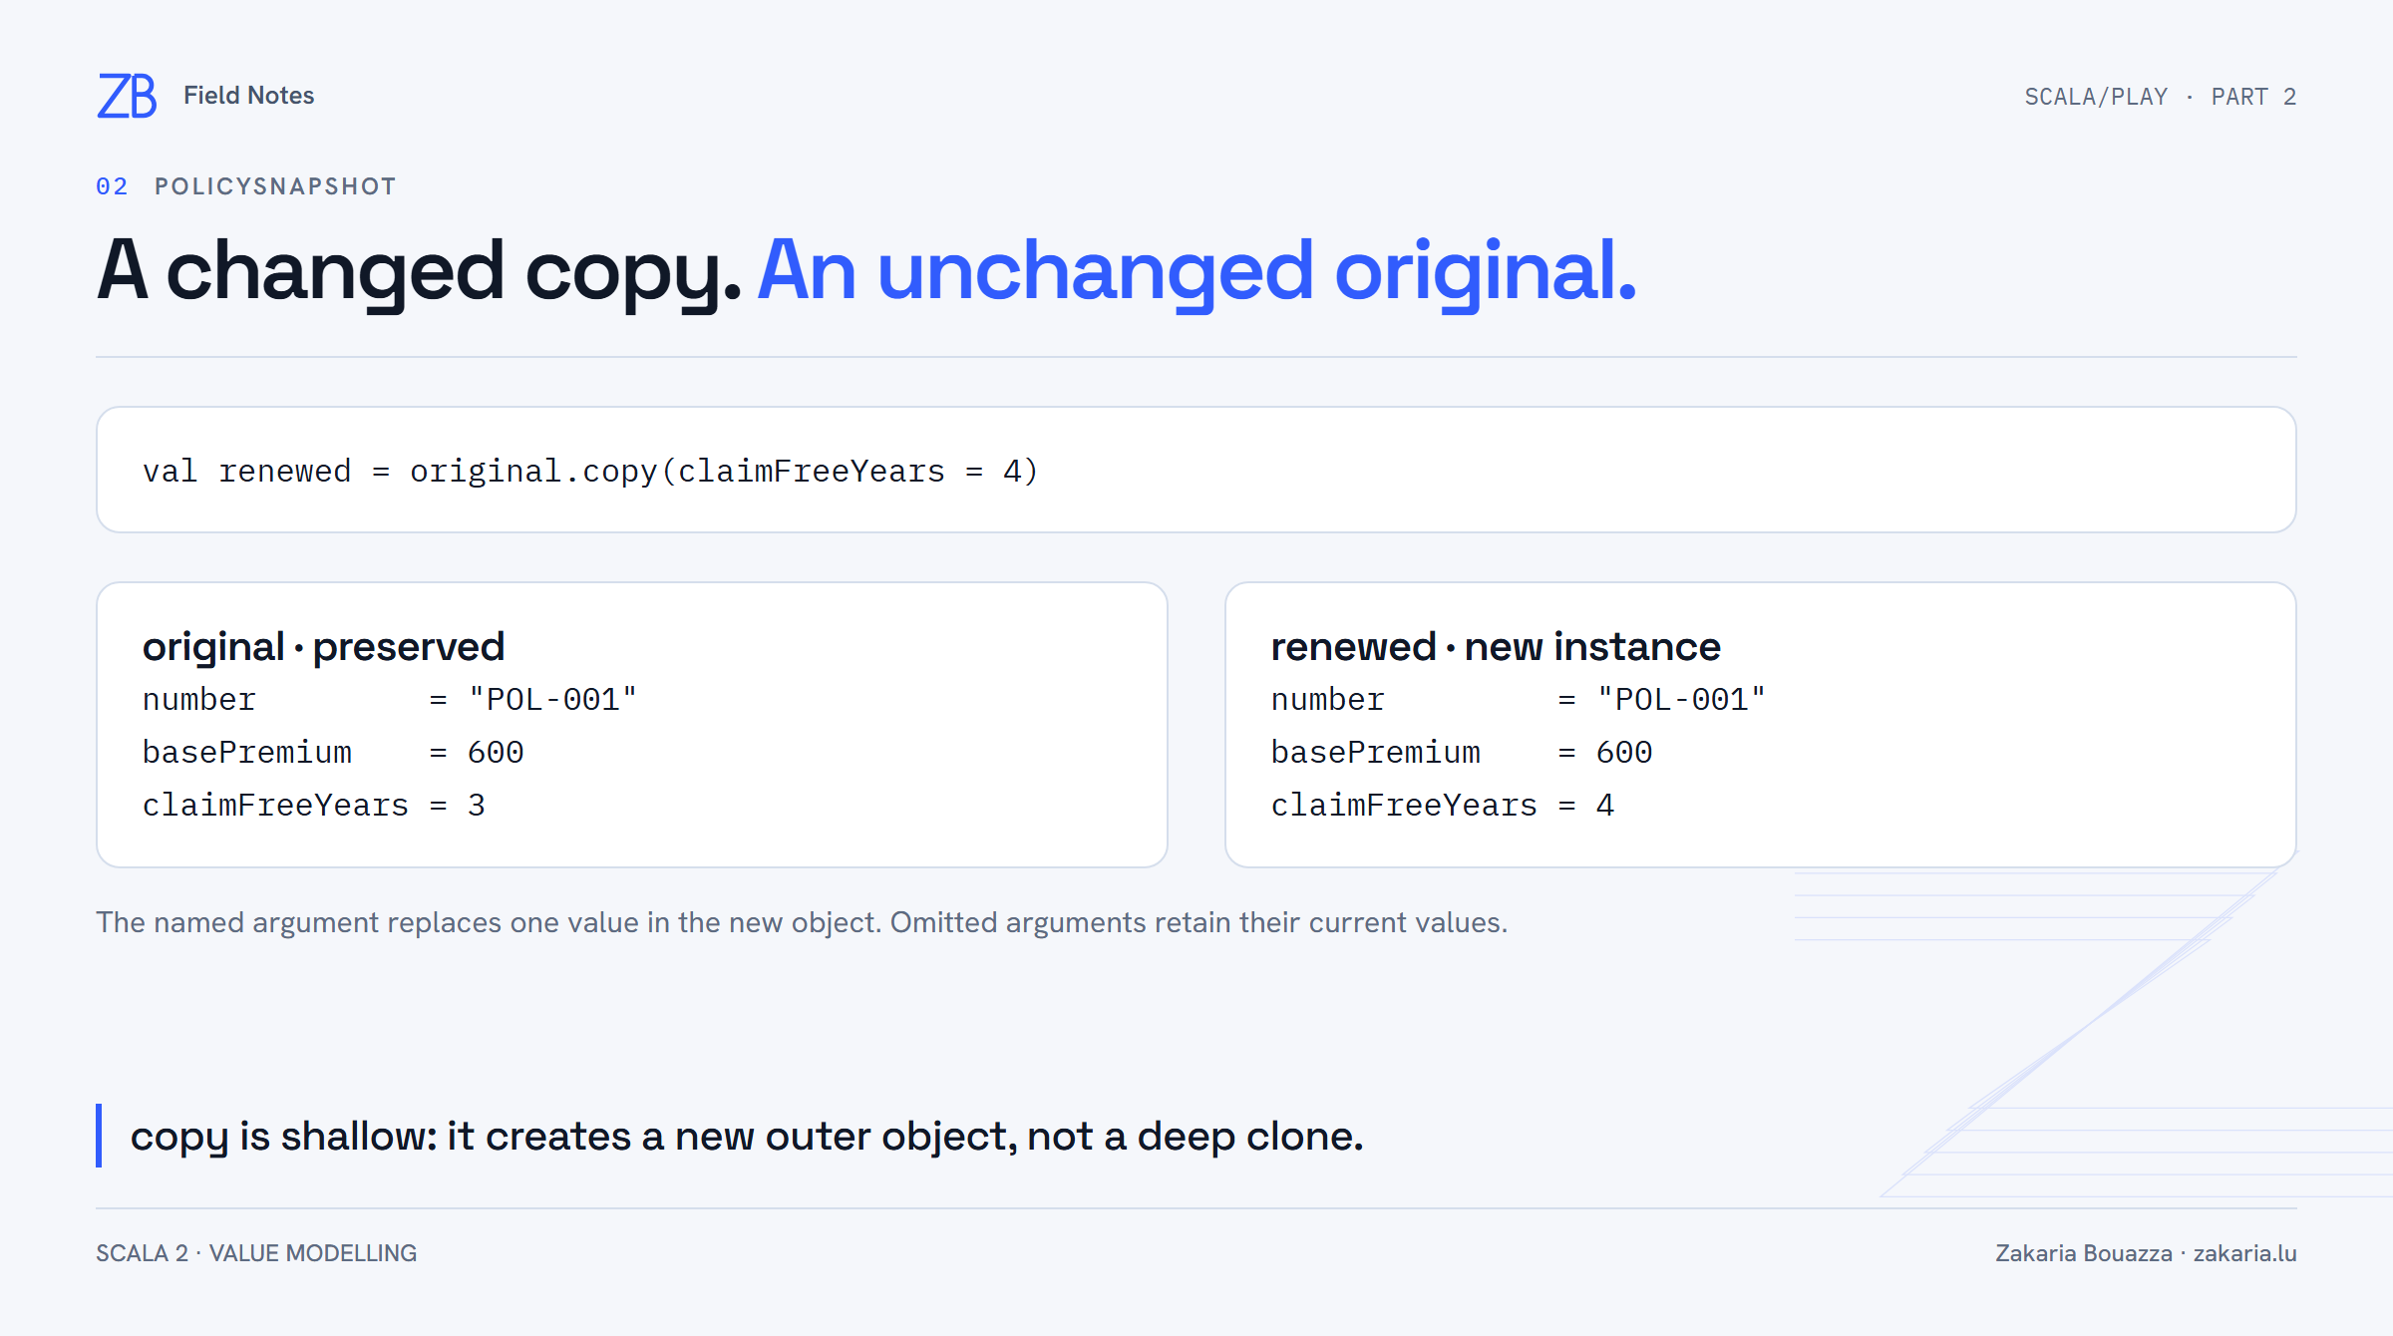Image resolution: width=2393 pixels, height=1336 pixels.
Task: Click the val renewed code line
Action: coord(590,471)
